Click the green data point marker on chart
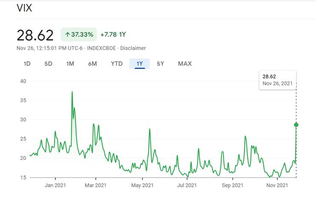Image resolution: width=316 pixels, height=198 pixels. (296, 125)
